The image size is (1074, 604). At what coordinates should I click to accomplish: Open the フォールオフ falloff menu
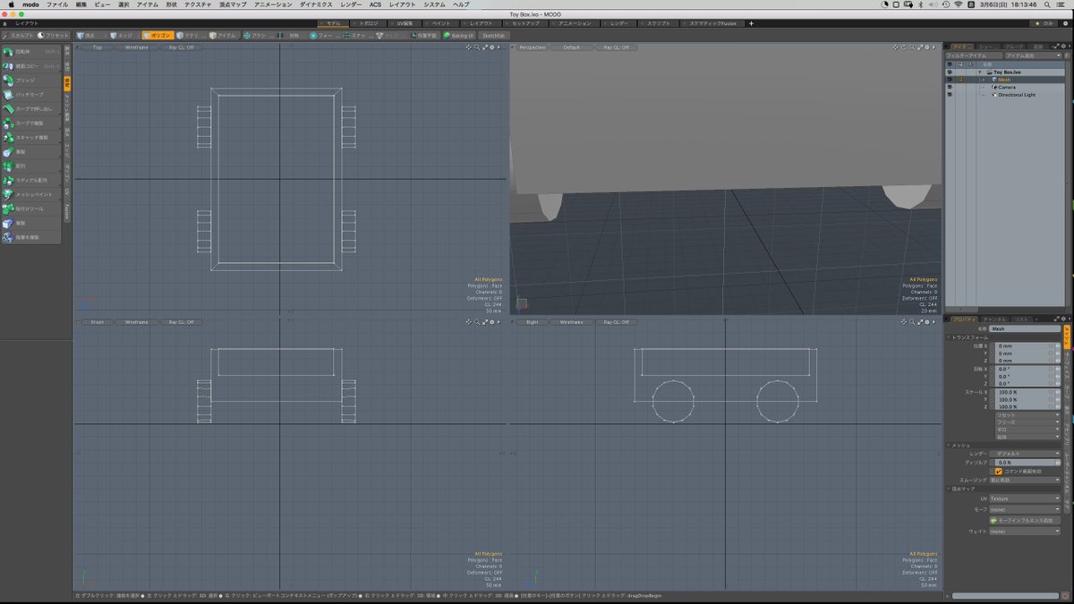point(325,35)
